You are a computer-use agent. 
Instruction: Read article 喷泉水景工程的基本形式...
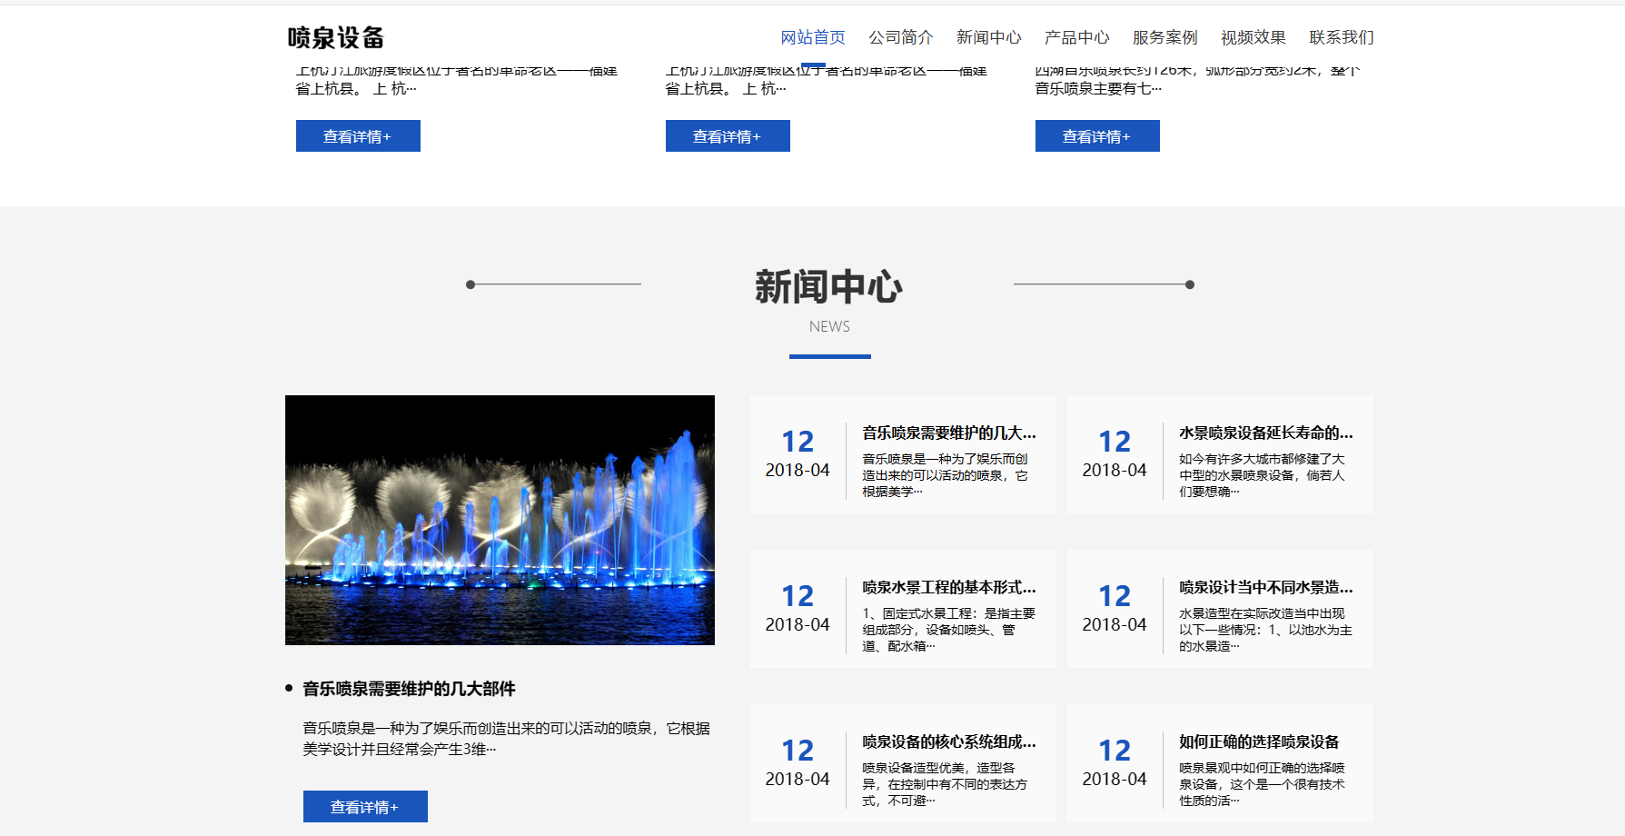948,588
